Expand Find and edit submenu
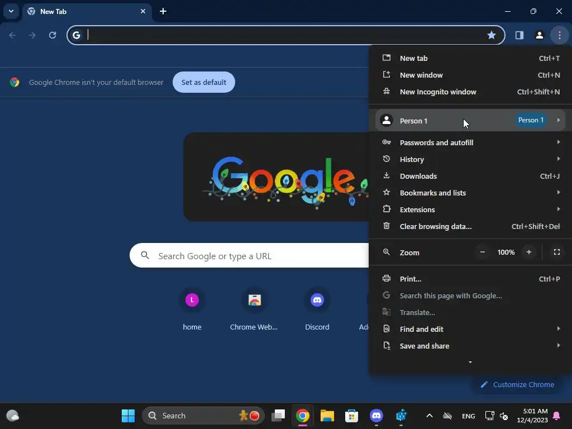The image size is (572, 429). point(470,330)
